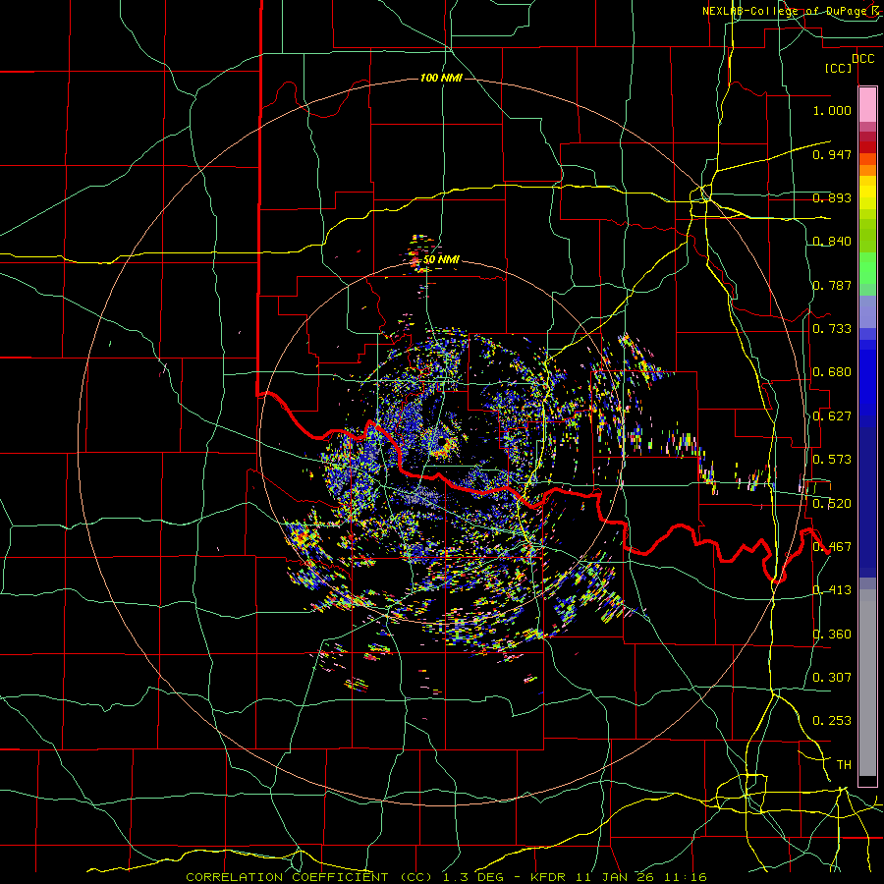The height and width of the screenshot is (884, 884).
Task: Click the 1.000 value on the color scale
Action: click(832, 110)
